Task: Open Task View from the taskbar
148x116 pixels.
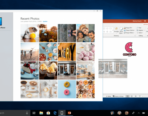Action: (x=34, y=113)
